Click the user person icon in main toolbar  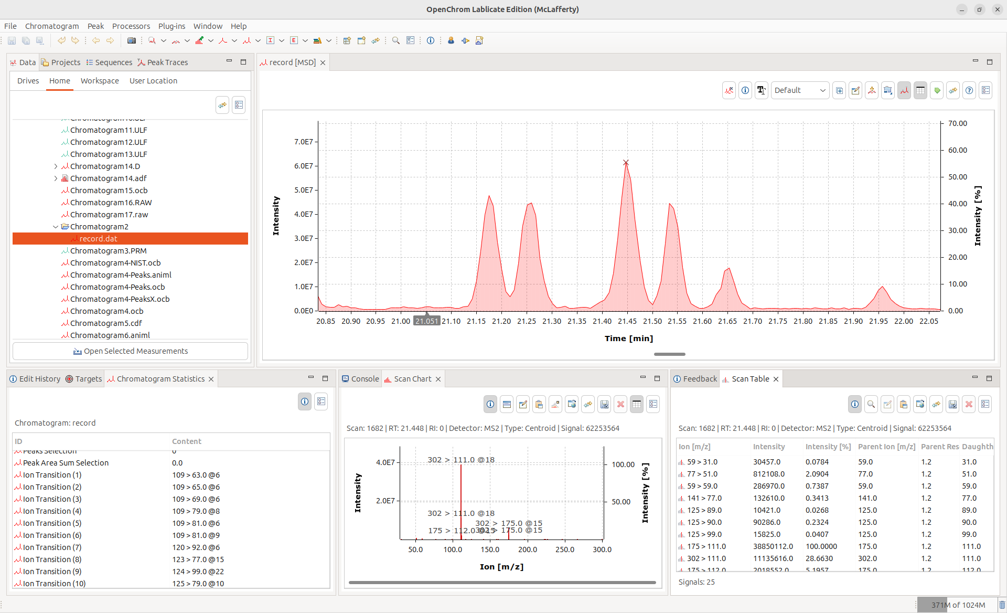(451, 40)
